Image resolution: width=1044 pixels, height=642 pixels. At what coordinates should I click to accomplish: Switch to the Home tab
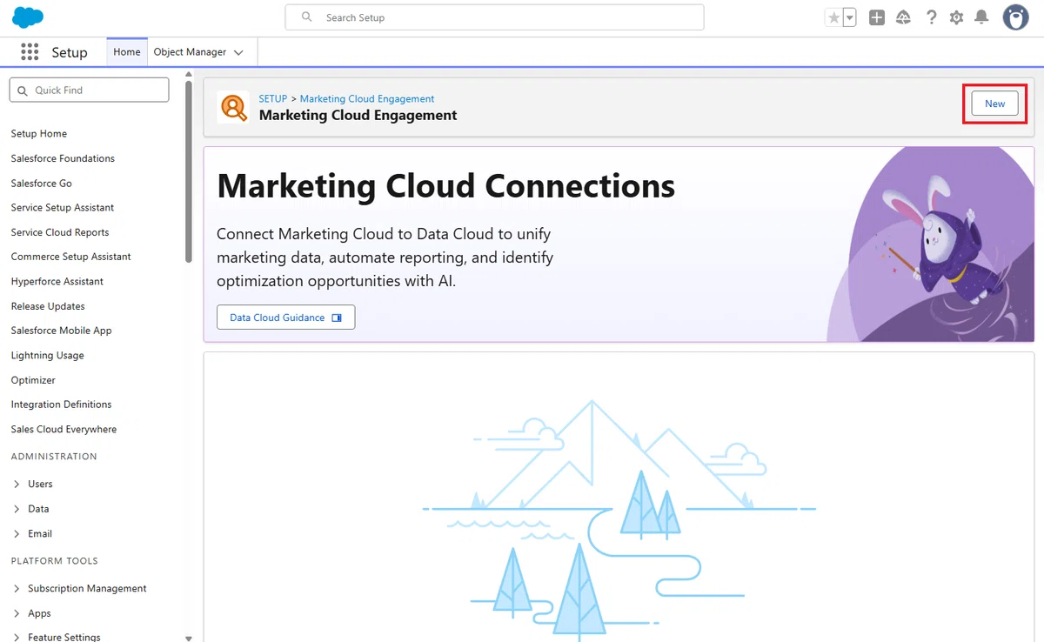tap(127, 52)
